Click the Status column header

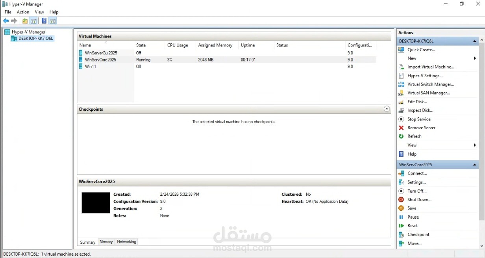coord(309,45)
